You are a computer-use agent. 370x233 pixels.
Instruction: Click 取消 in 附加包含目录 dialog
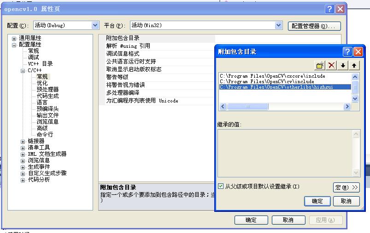(346, 201)
